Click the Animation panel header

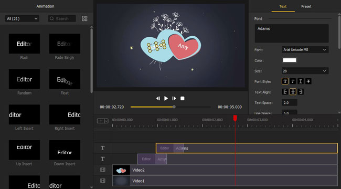[x=45, y=6]
